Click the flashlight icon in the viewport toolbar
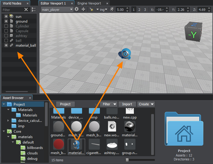Screen dimensions: 213x164 click(x=91, y=10)
